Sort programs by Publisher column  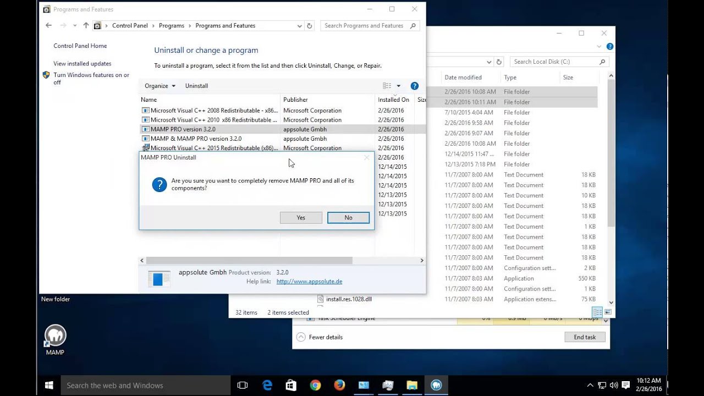(x=328, y=100)
